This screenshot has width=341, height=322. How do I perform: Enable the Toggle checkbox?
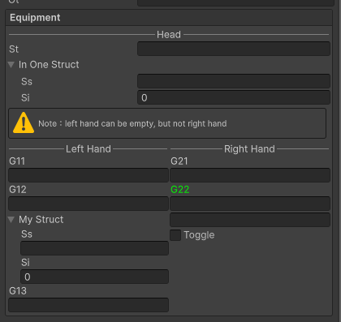tap(175, 235)
